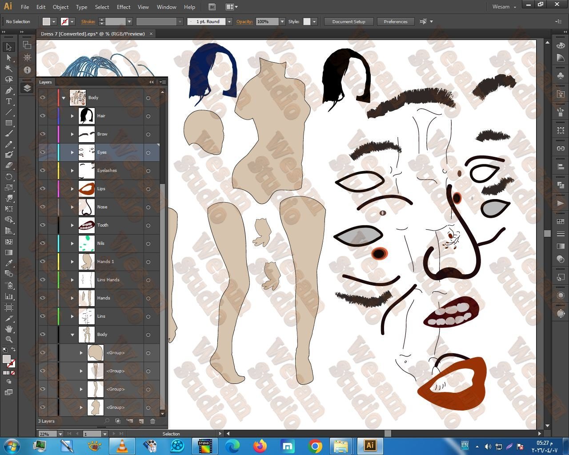
Task: Open the Layers panel flyout menu
Action: point(163,82)
